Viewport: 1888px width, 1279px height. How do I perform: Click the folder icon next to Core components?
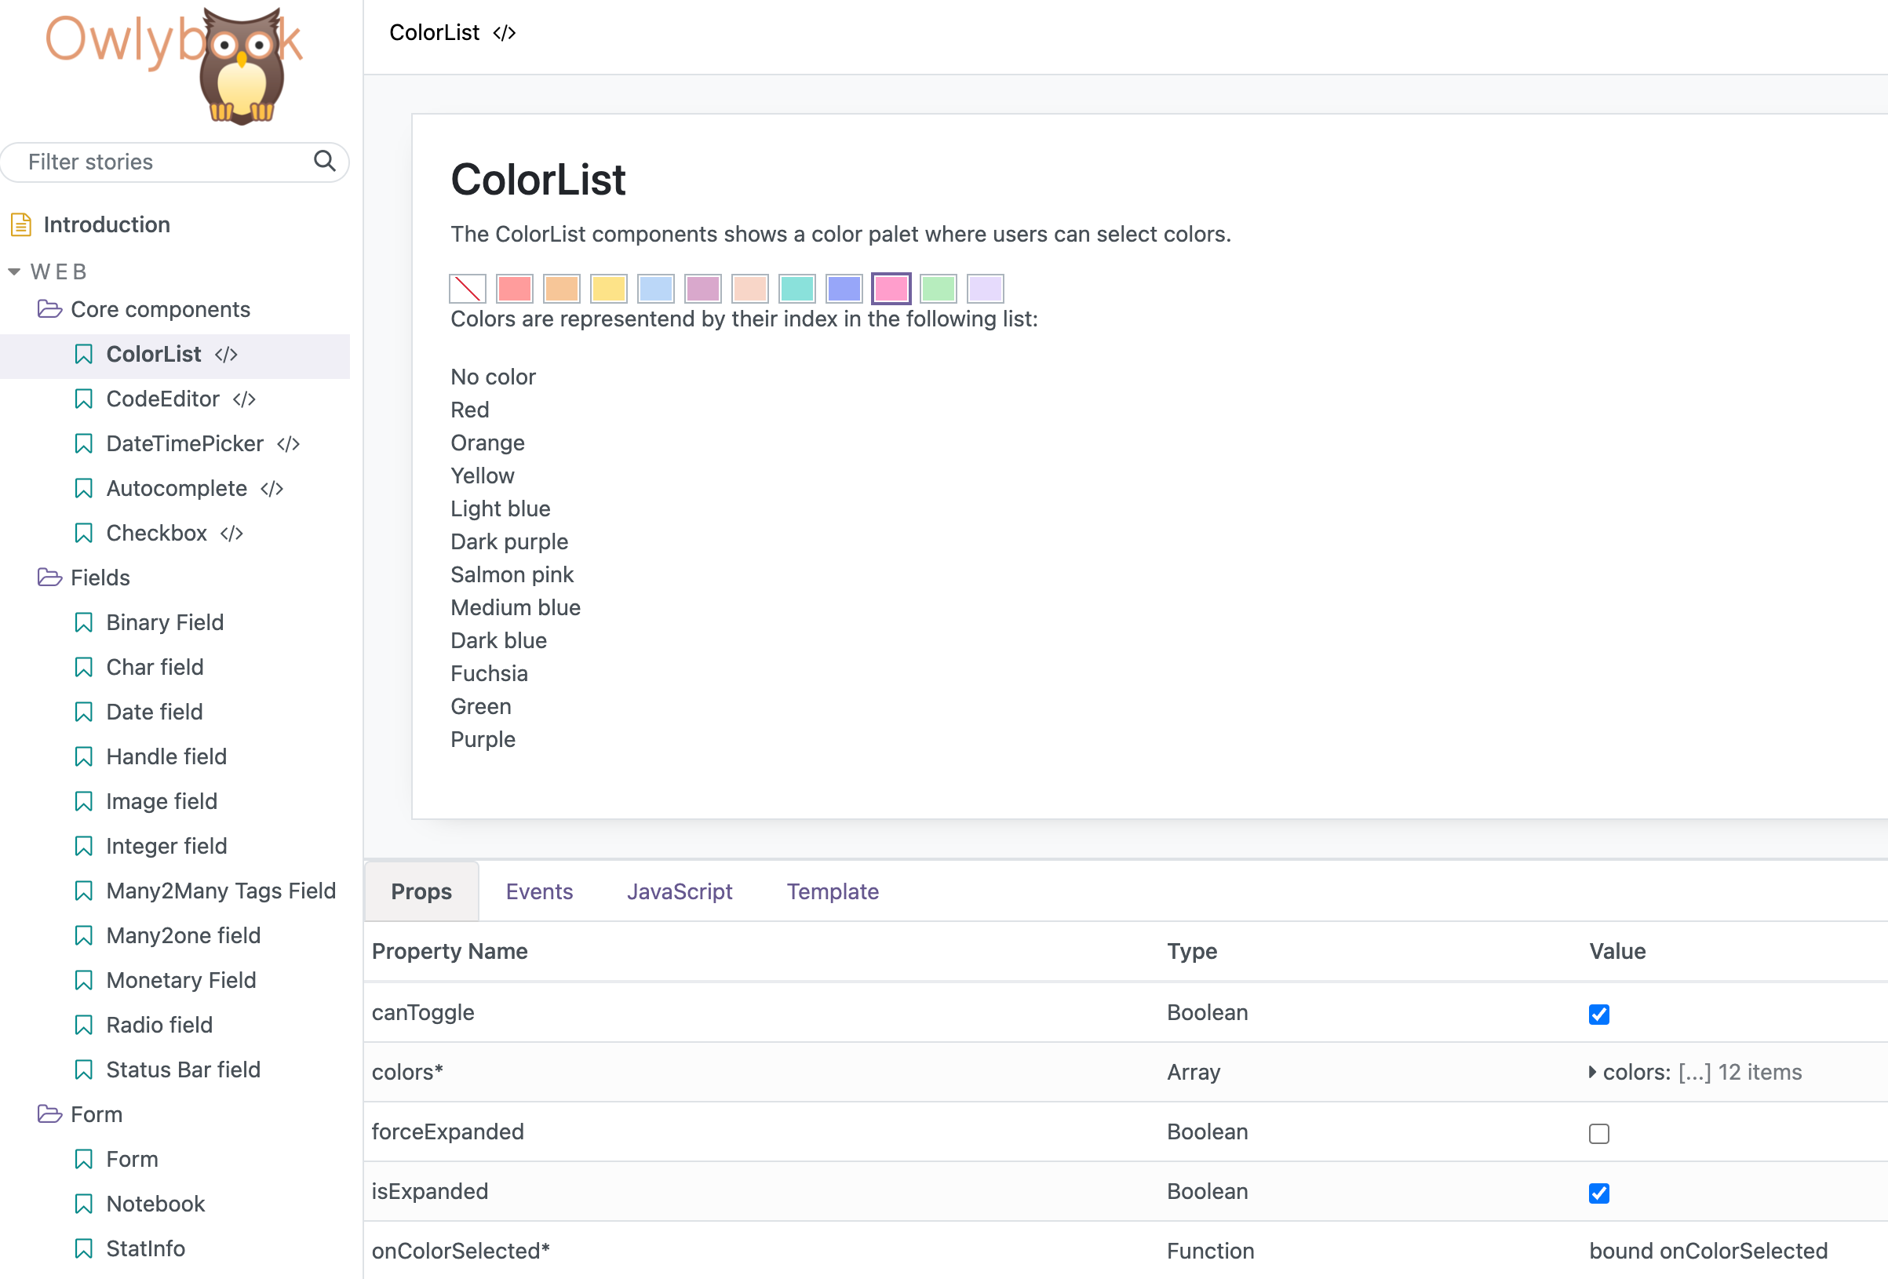(49, 309)
